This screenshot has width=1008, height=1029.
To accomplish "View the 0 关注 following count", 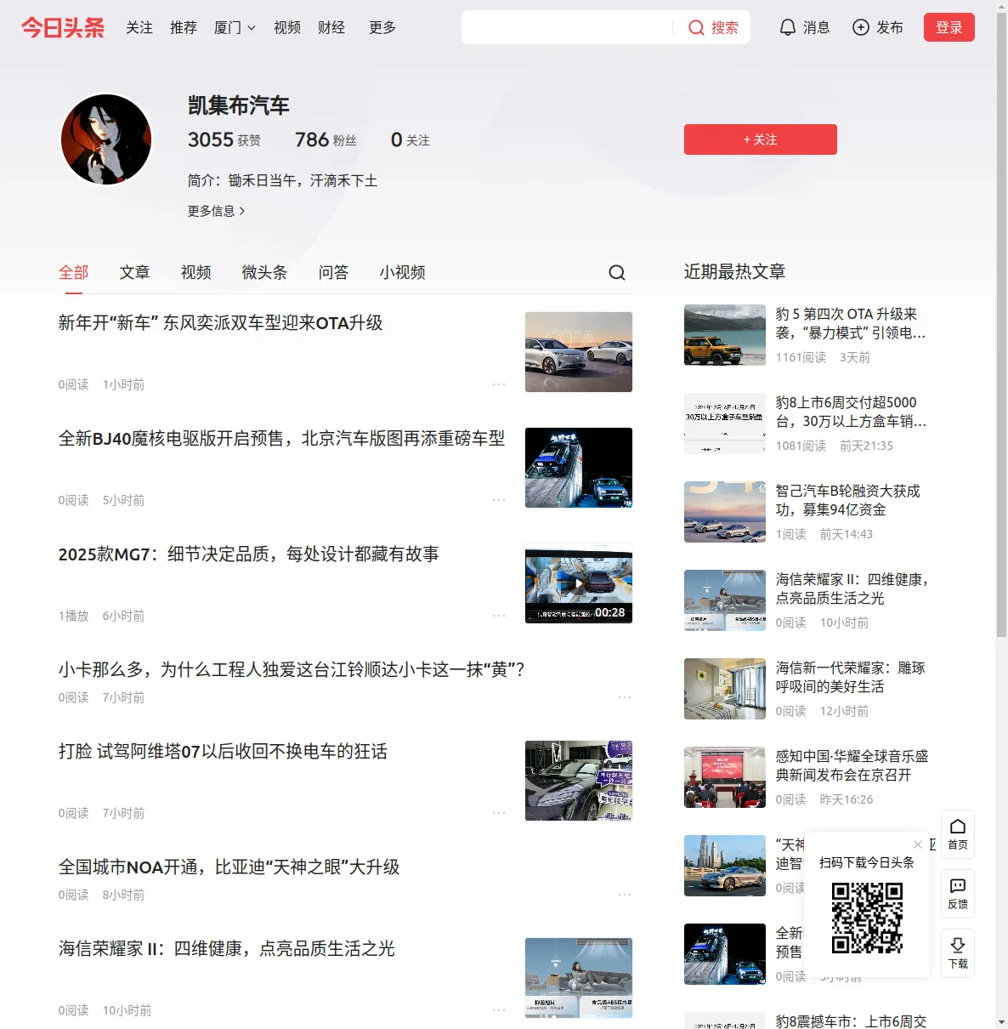I will (411, 139).
